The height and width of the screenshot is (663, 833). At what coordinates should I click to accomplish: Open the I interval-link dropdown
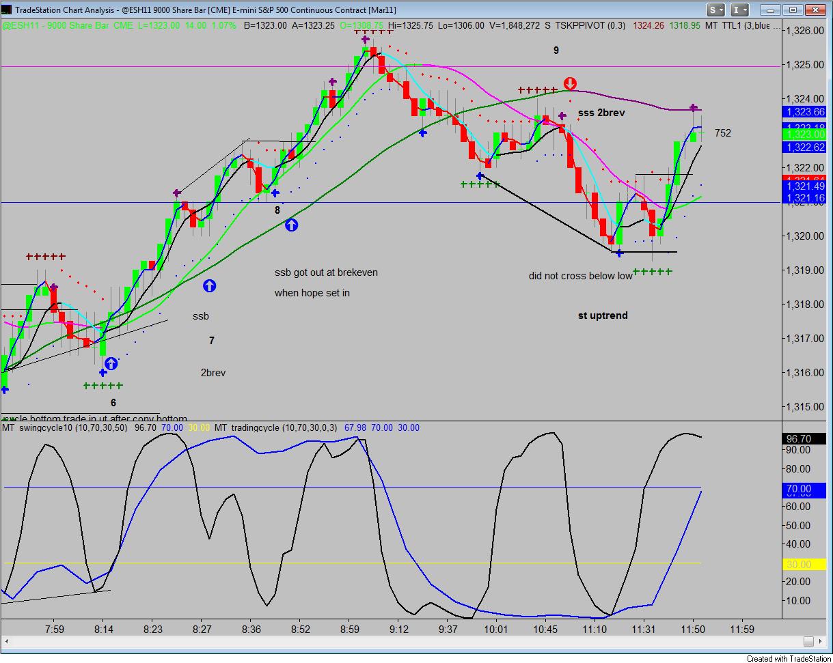coord(739,10)
